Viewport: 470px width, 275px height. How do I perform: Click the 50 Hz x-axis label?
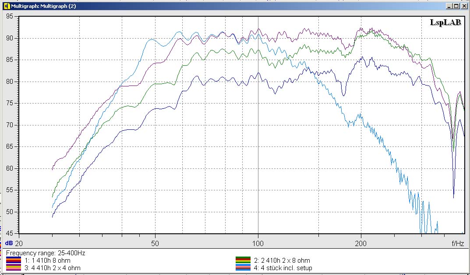click(155, 243)
